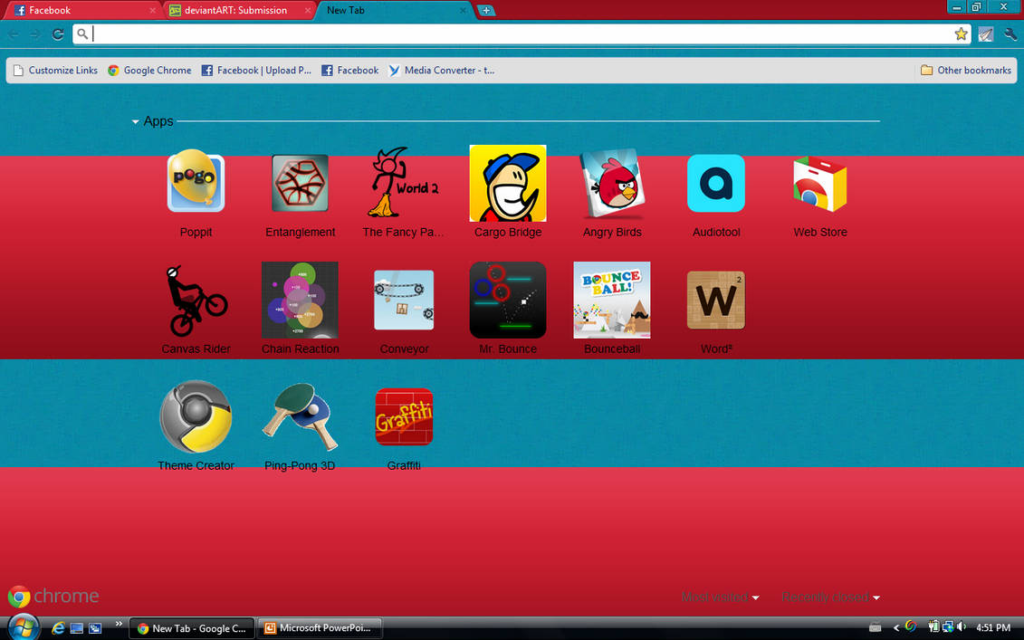
Task: Open the Facebook | Upload P... bookmark
Action: coord(256,70)
